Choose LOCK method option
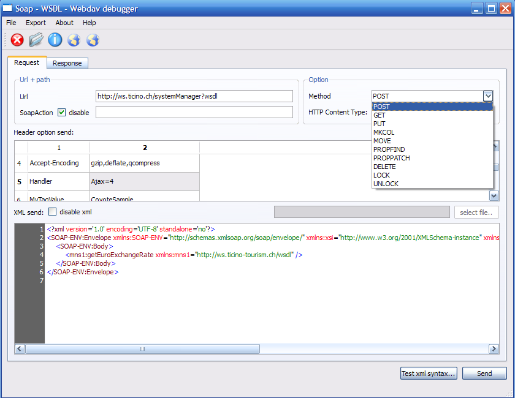Viewport: 515px width, 398px height. coord(432,175)
